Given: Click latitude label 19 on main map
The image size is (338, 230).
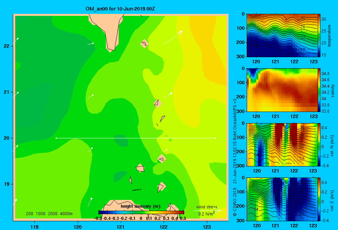Looking at the screenshot, I should [7, 184].
